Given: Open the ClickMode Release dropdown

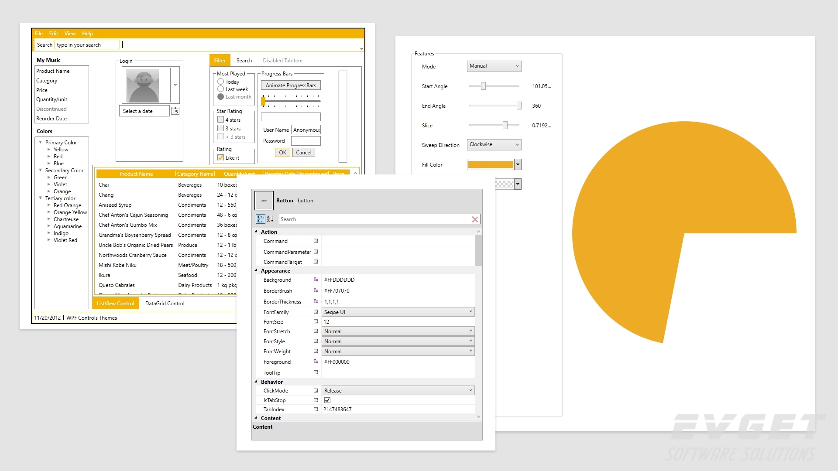Looking at the screenshot, I should [x=398, y=390].
